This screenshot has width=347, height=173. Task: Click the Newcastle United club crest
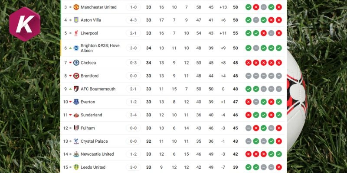(76, 154)
